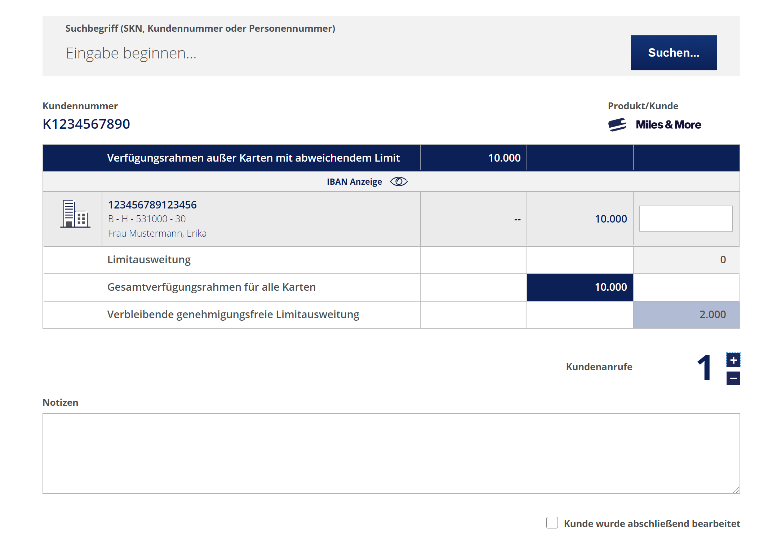
Task: Click the empty limit input field
Action: 685,219
